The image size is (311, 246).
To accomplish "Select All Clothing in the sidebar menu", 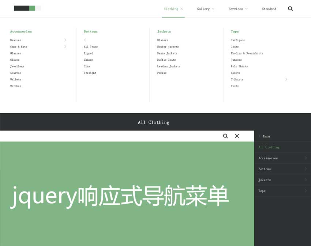I will (269, 147).
